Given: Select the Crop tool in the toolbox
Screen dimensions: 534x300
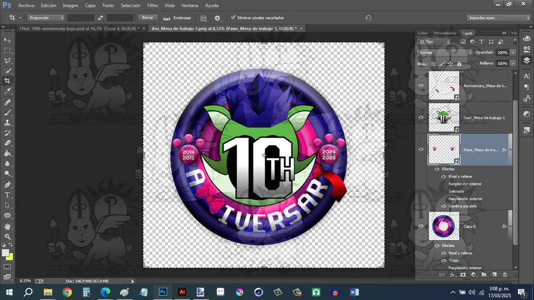Looking at the screenshot, I should [x=7, y=81].
